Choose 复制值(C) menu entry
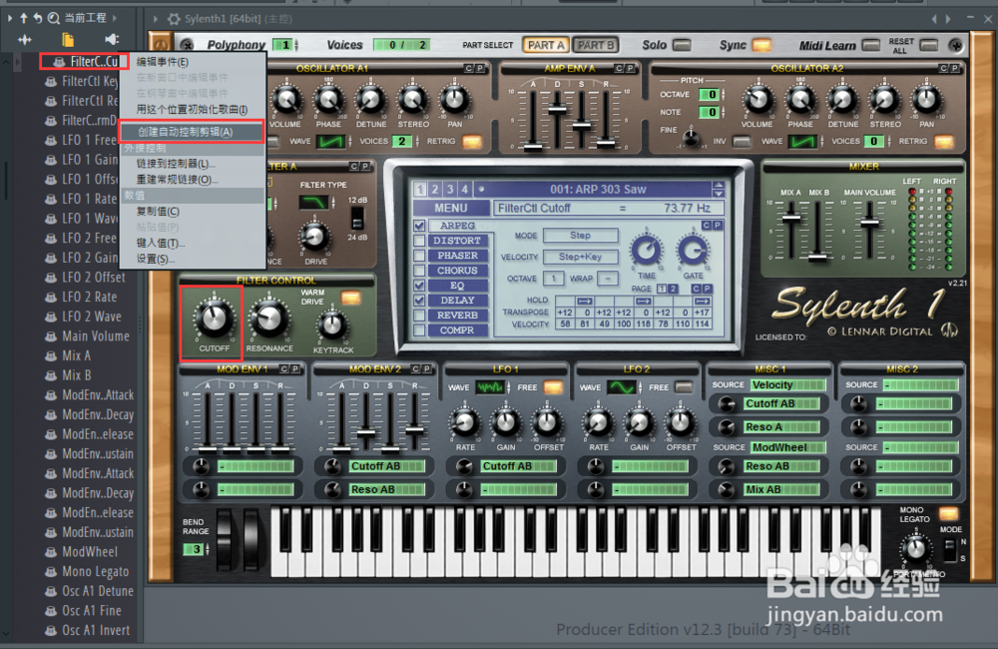This screenshot has height=649, width=998. tap(193, 212)
